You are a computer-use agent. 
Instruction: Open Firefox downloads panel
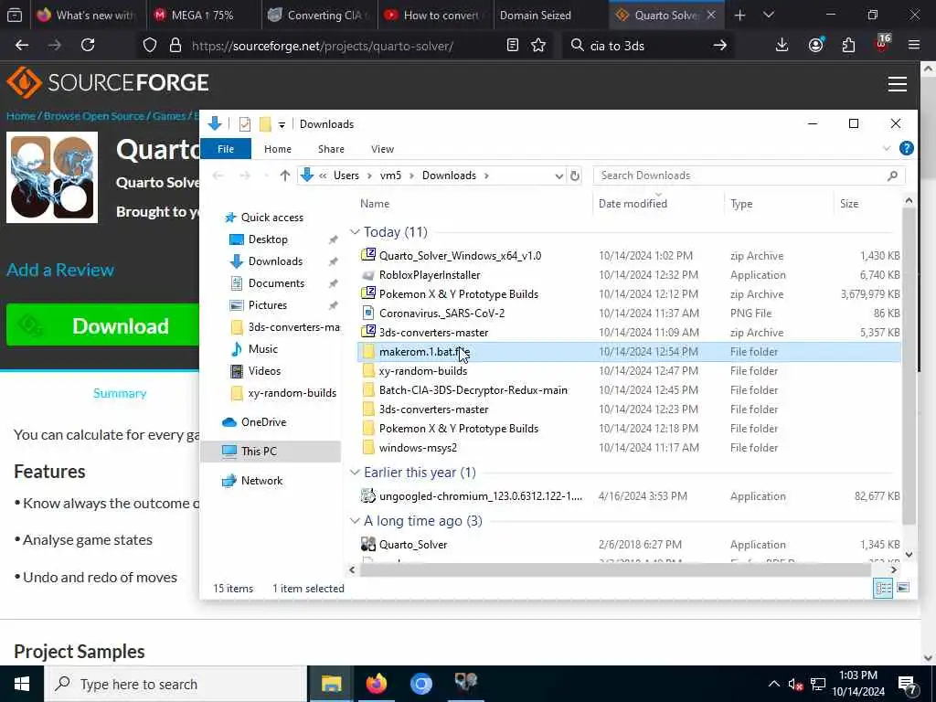coord(782,45)
